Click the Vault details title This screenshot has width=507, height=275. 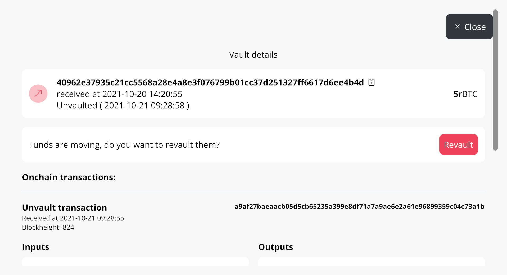pyautogui.click(x=253, y=55)
